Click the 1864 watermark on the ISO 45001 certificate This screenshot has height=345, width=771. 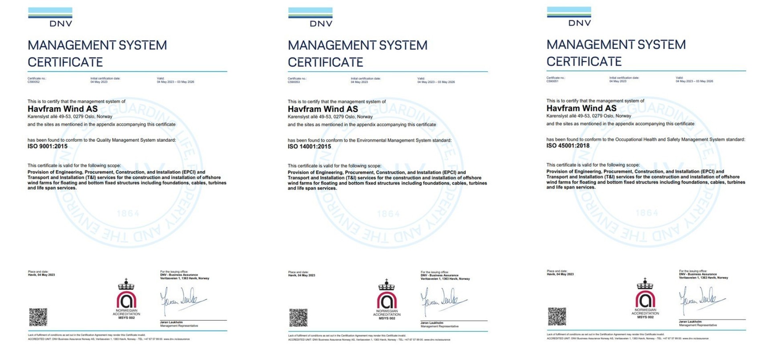(647, 213)
